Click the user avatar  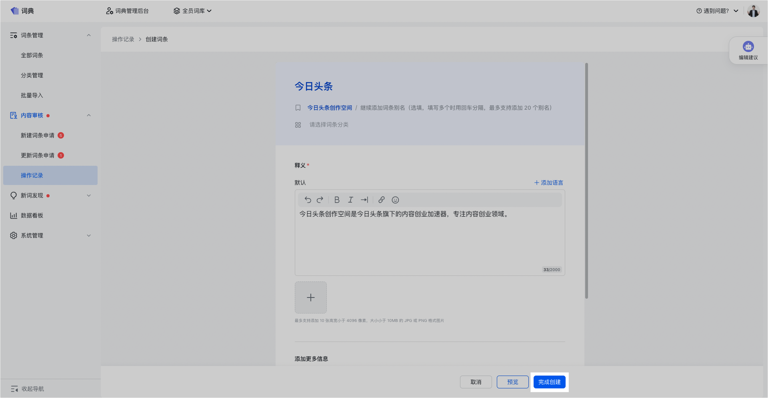point(753,11)
